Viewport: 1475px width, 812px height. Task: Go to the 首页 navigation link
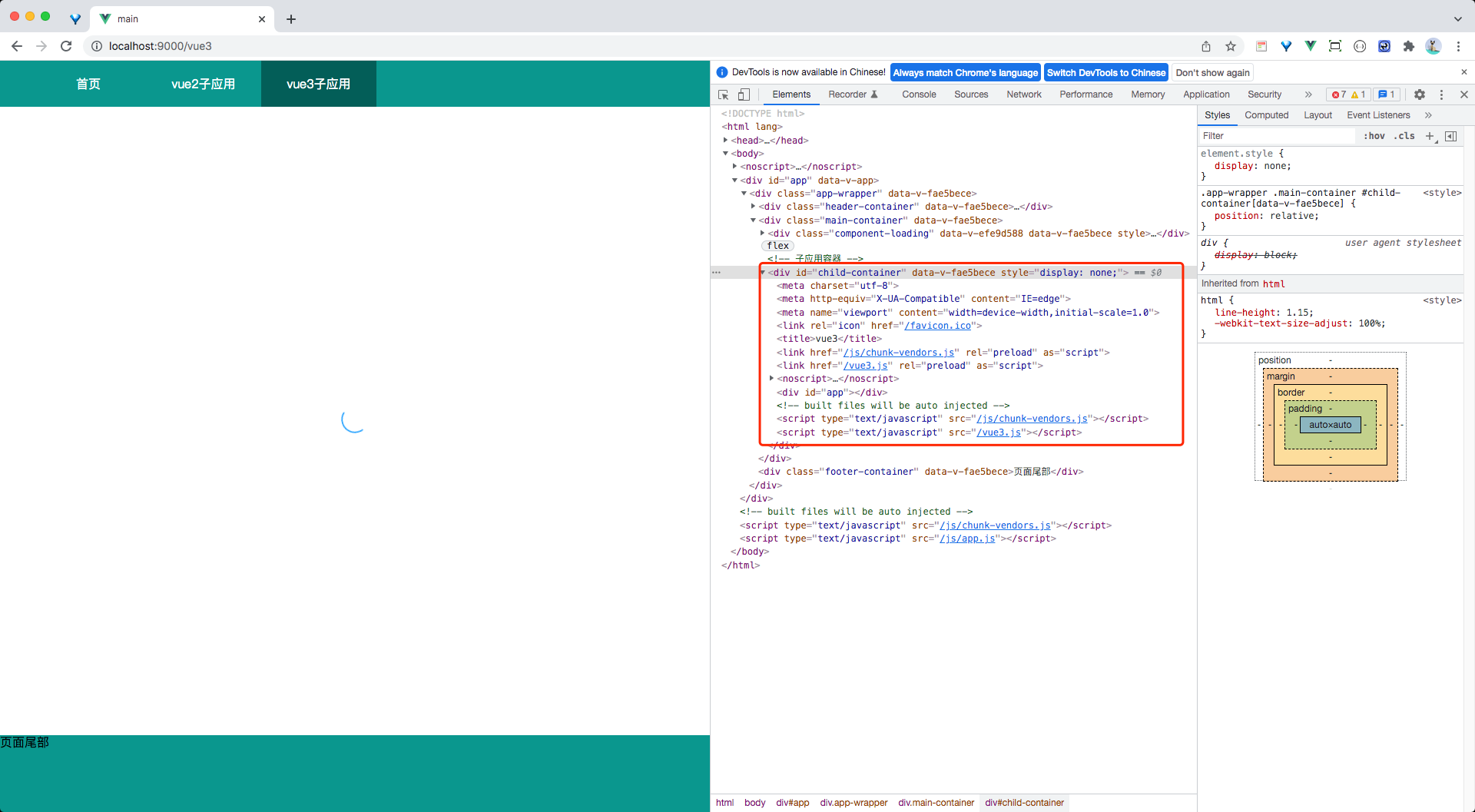[x=88, y=84]
